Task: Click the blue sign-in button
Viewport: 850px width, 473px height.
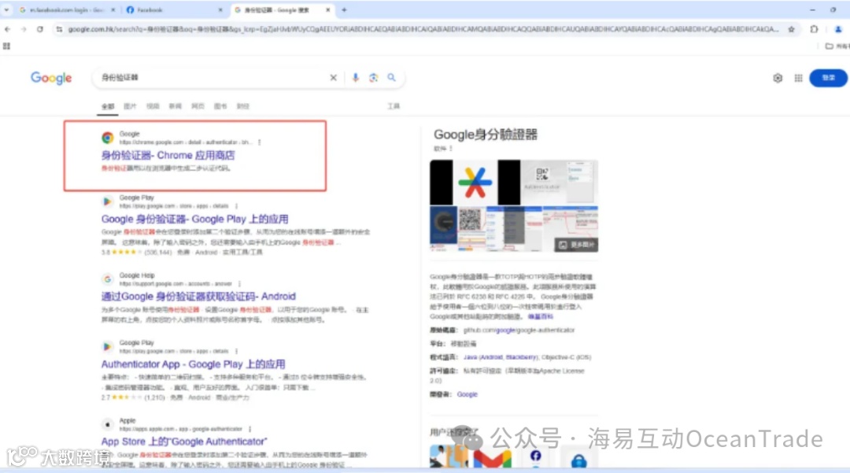Action: point(828,78)
